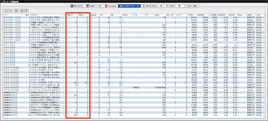This screenshot has height=121, width=268.
Task: Click the 総被リンク value 824
Action: click(x=76, y=115)
